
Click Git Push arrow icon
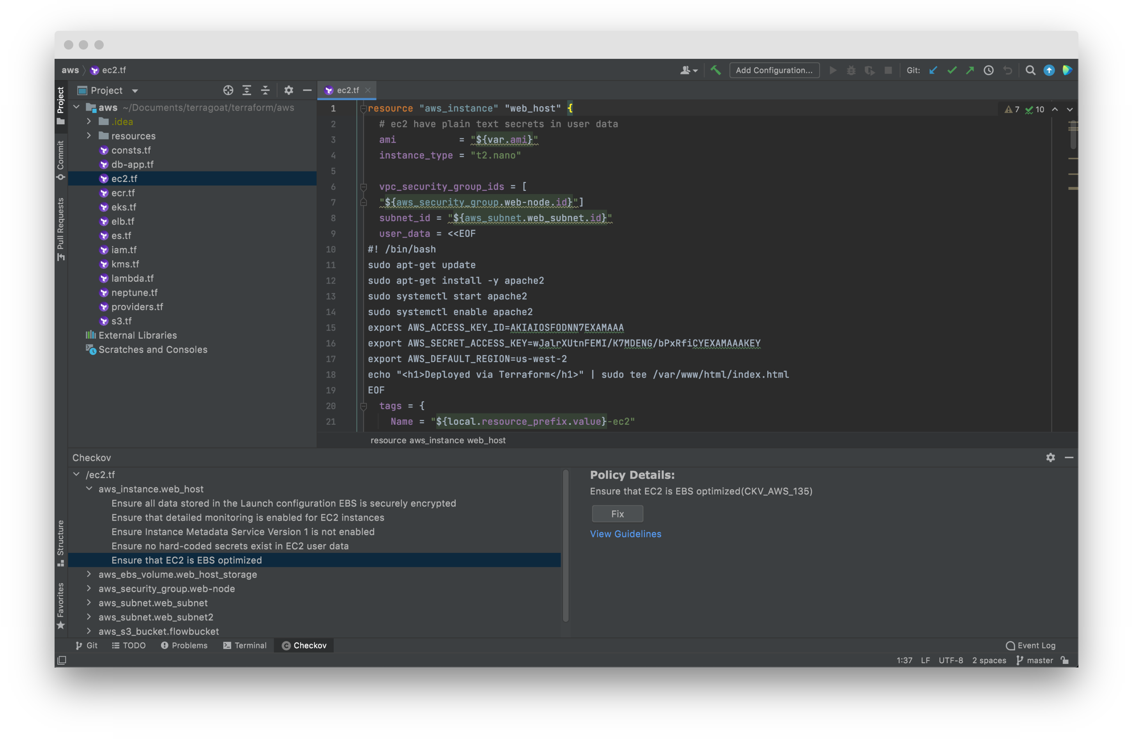tap(970, 71)
